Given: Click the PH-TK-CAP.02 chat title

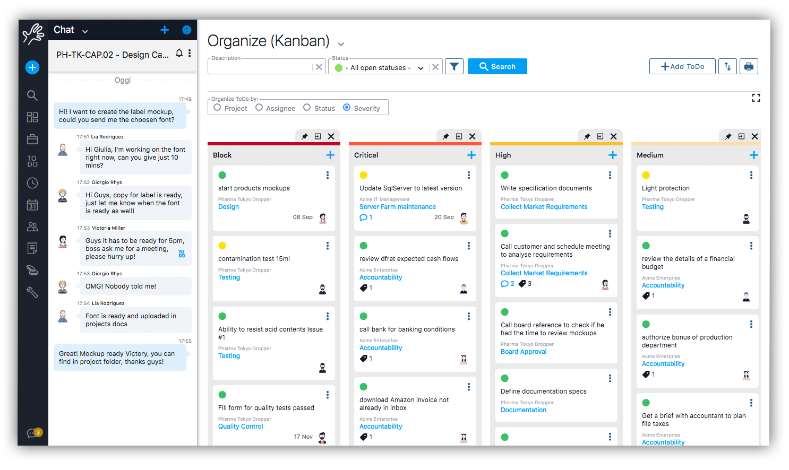Looking at the screenshot, I should coord(113,55).
